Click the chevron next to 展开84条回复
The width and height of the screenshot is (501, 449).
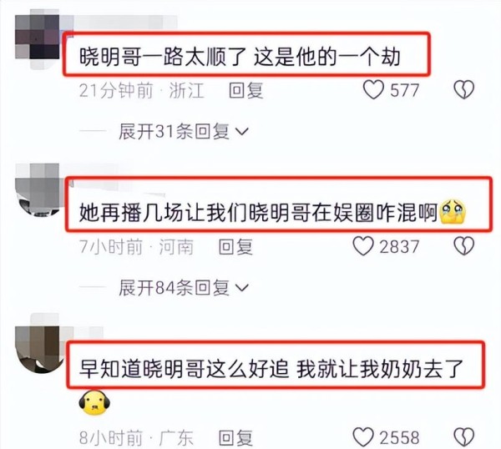click(x=242, y=288)
